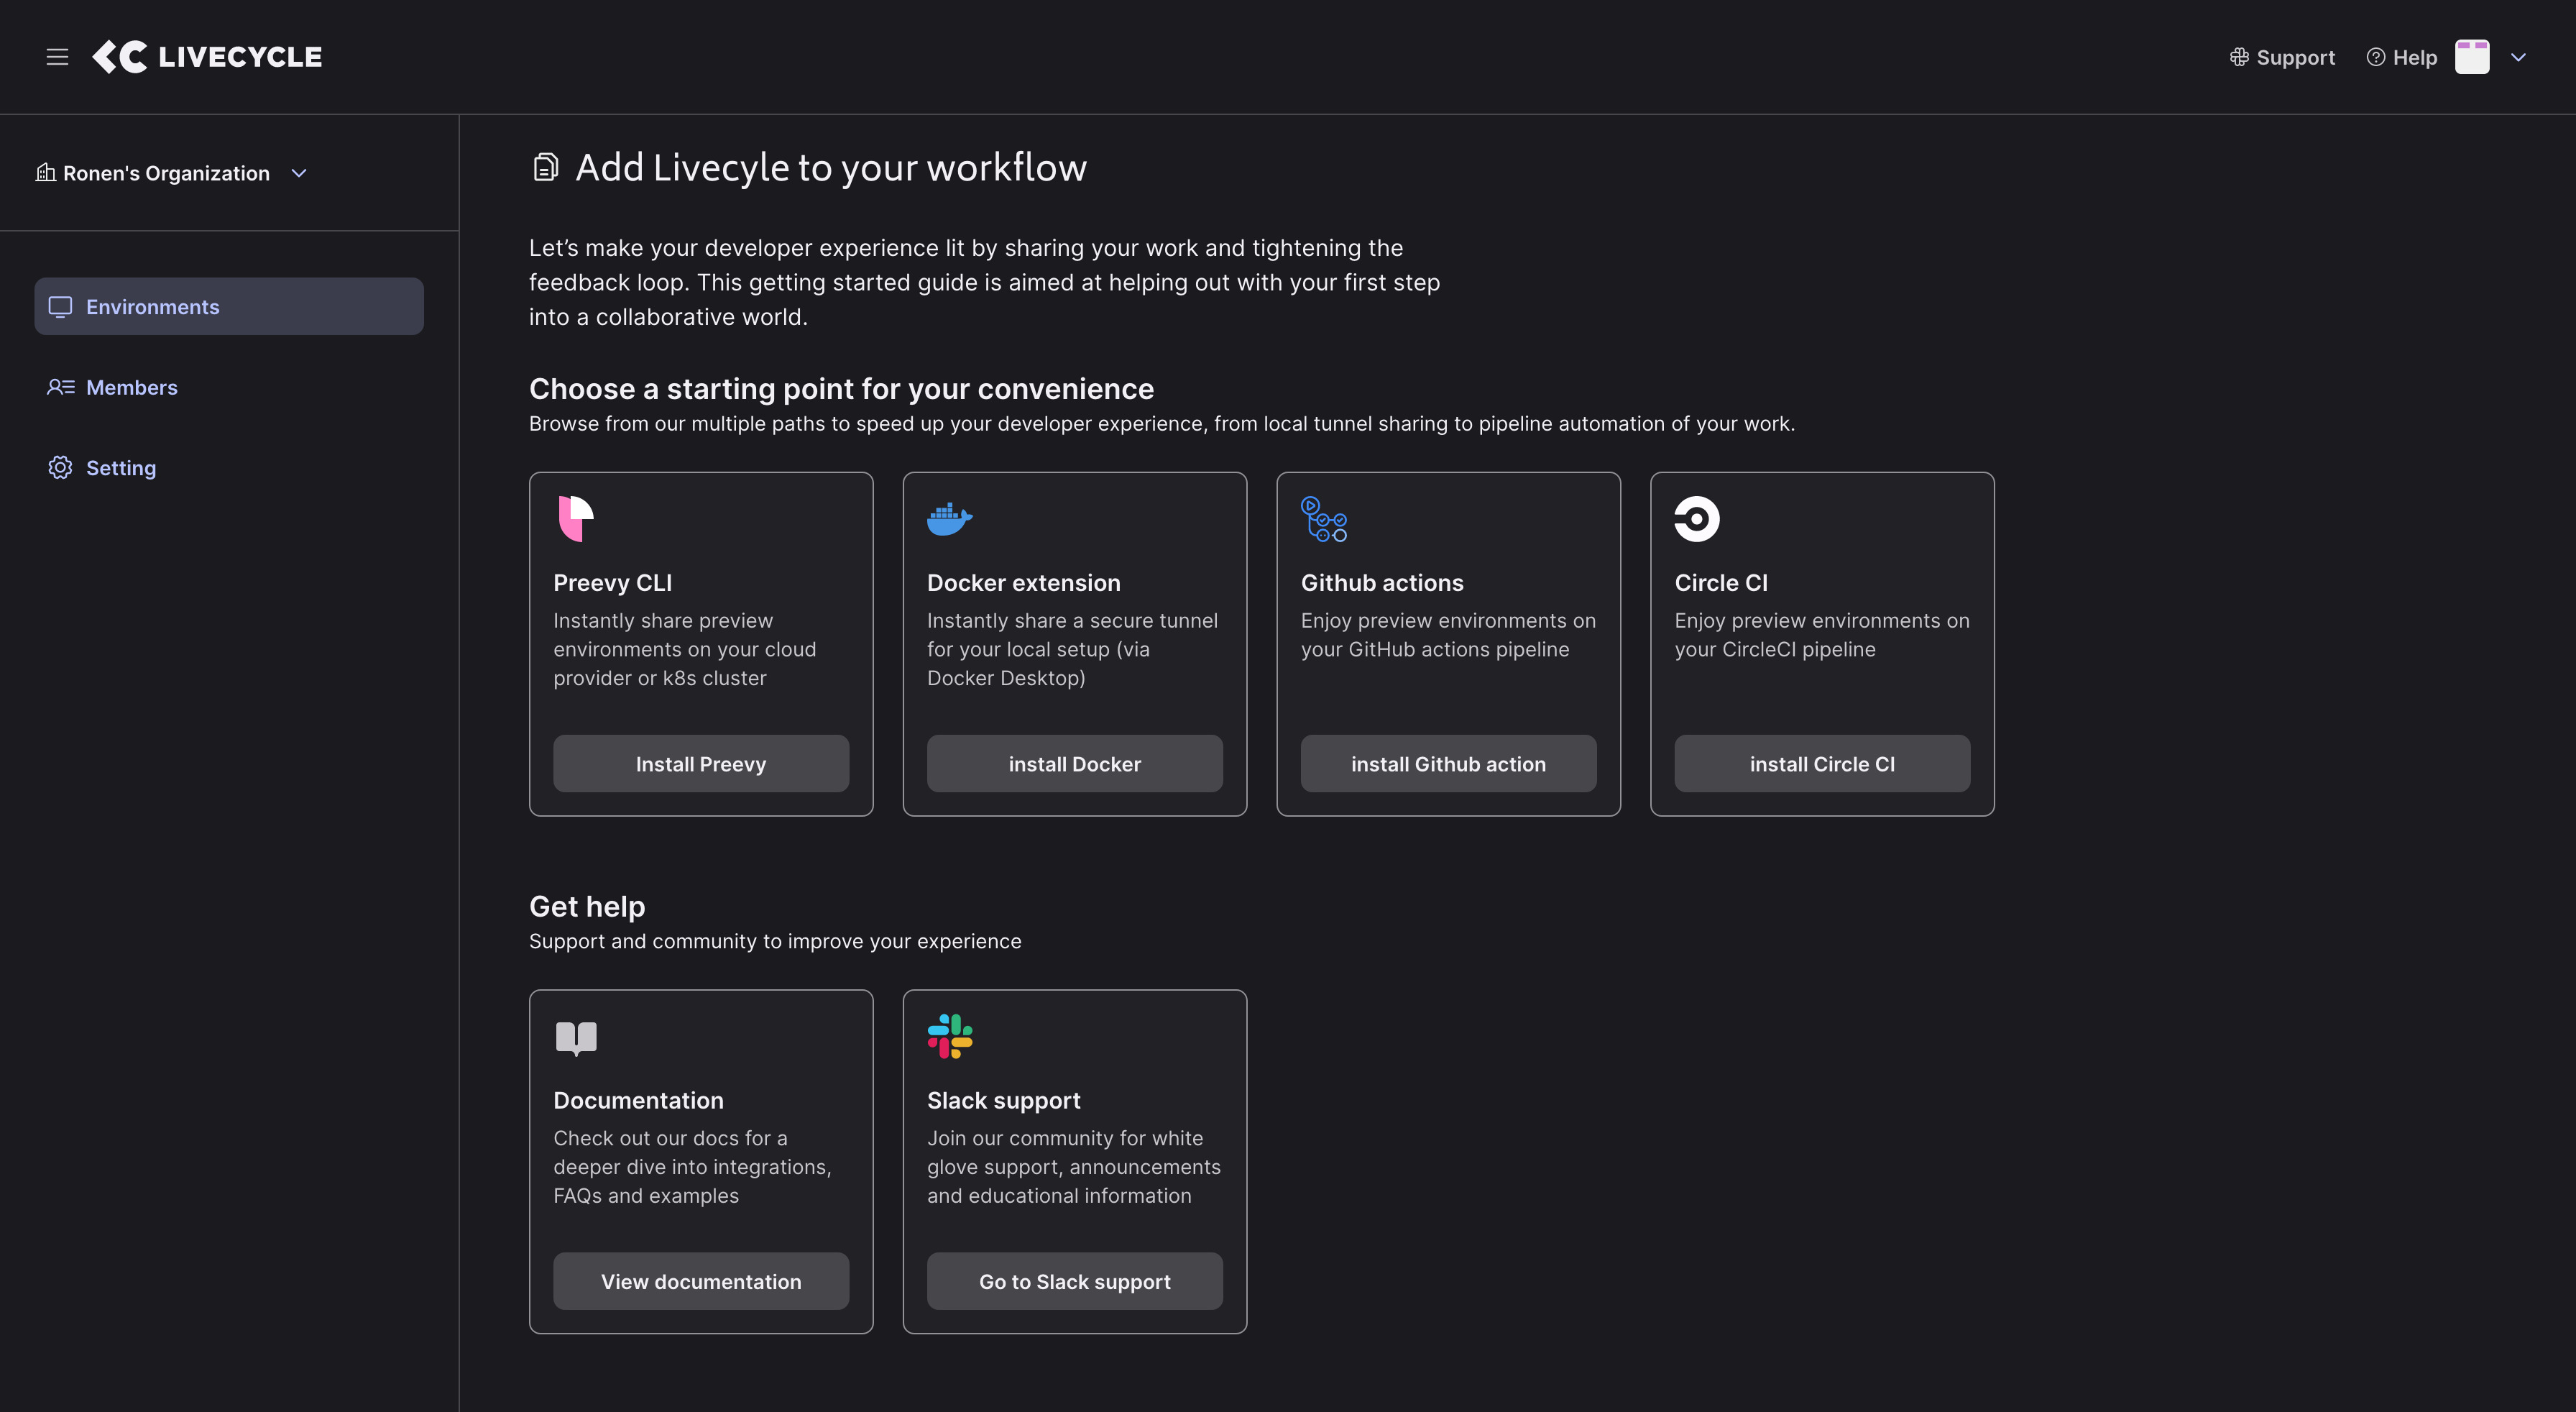
Task: Click the Preevy CLI pink logo icon
Action: pyautogui.click(x=575, y=518)
